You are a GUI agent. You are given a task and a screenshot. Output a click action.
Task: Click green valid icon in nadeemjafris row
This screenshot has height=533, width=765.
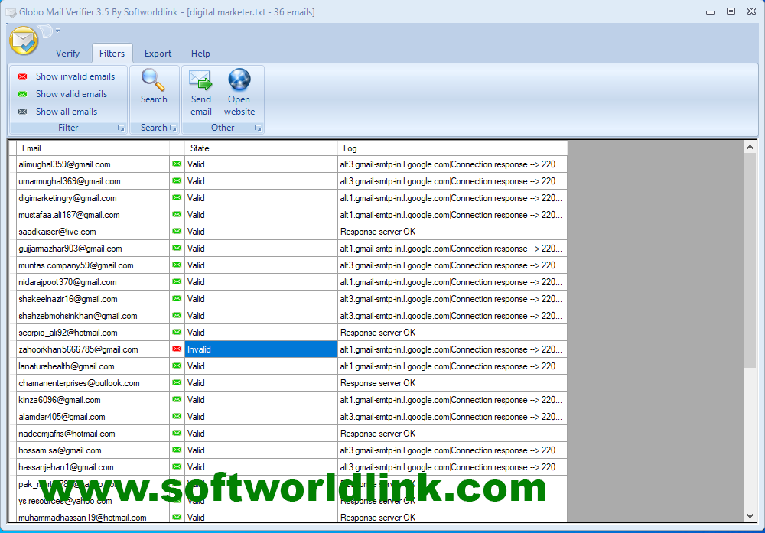(x=177, y=434)
